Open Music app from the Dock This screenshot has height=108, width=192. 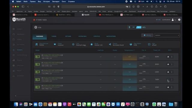click(69, 104)
